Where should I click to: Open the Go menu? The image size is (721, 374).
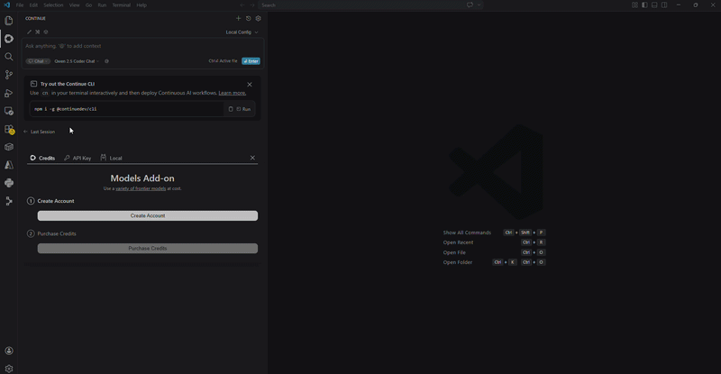[x=88, y=5]
